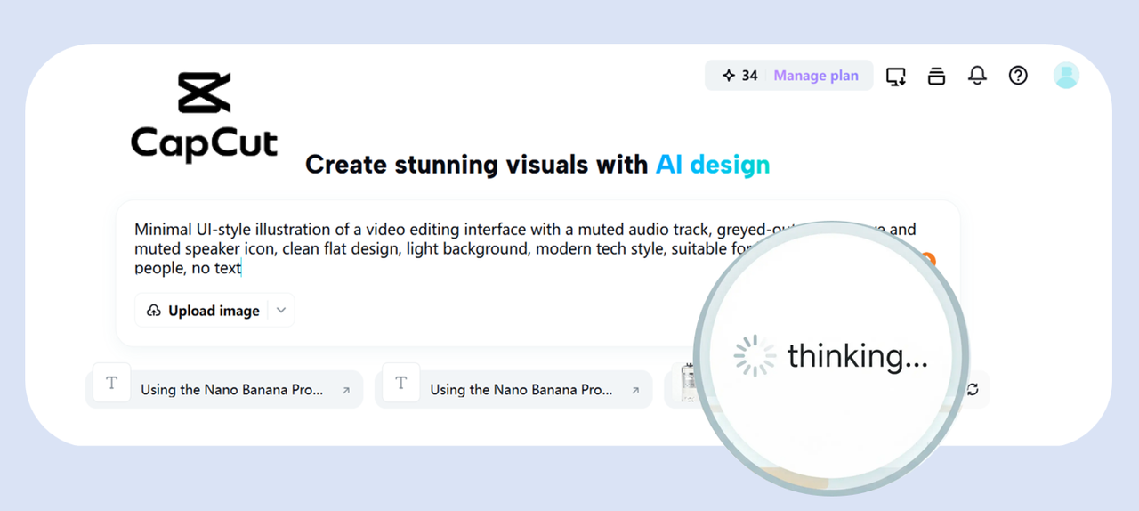Image resolution: width=1139 pixels, height=511 pixels.
Task: Open the notifications bell
Action: click(x=977, y=76)
